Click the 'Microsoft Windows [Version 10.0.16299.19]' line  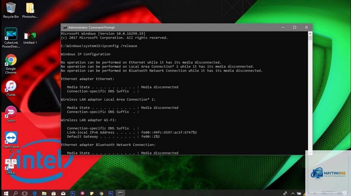[x=103, y=34]
